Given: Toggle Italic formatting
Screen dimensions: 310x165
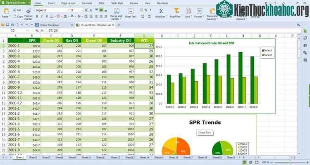Looking at the screenshot, I should click(x=42, y=16).
